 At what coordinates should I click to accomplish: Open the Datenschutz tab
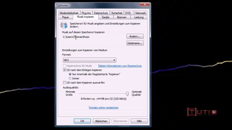[101, 13]
